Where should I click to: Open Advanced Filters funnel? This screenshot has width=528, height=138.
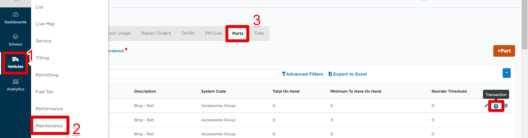click(302, 74)
